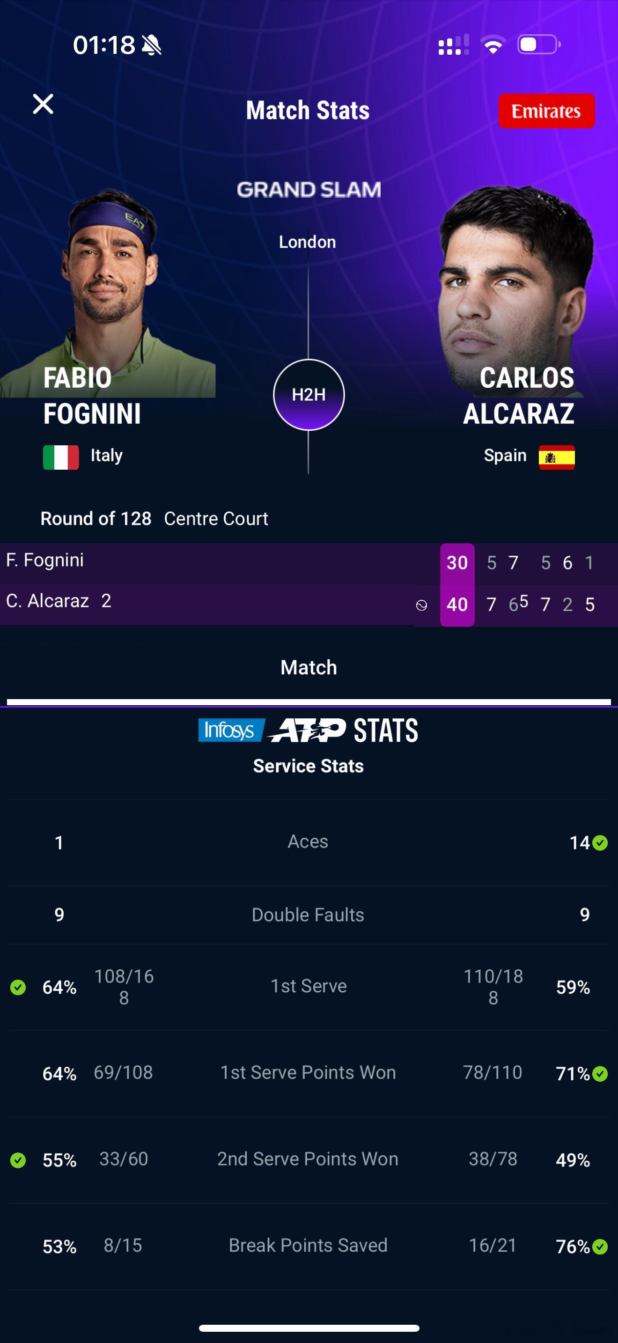
Task: Tap the green checkmark next to 14 aces
Action: [x=600, y=843]
